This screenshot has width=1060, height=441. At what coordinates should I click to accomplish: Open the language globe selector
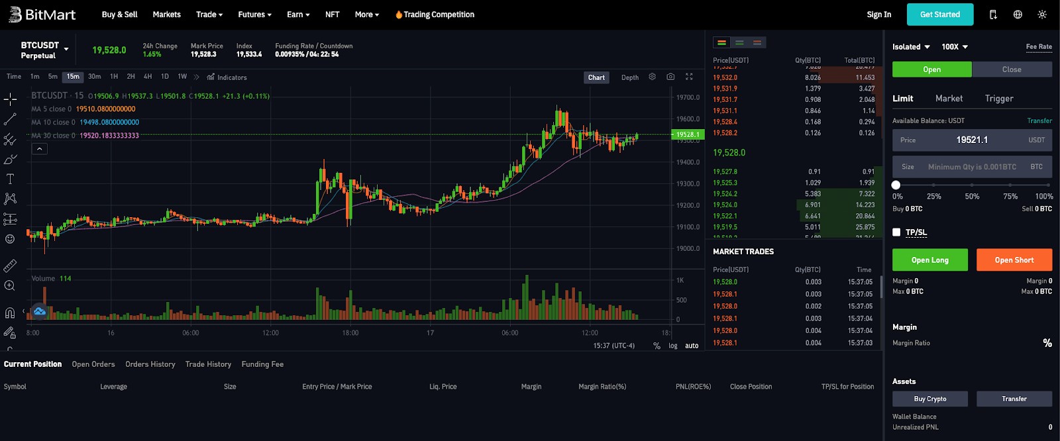(x=1018, y=15)
